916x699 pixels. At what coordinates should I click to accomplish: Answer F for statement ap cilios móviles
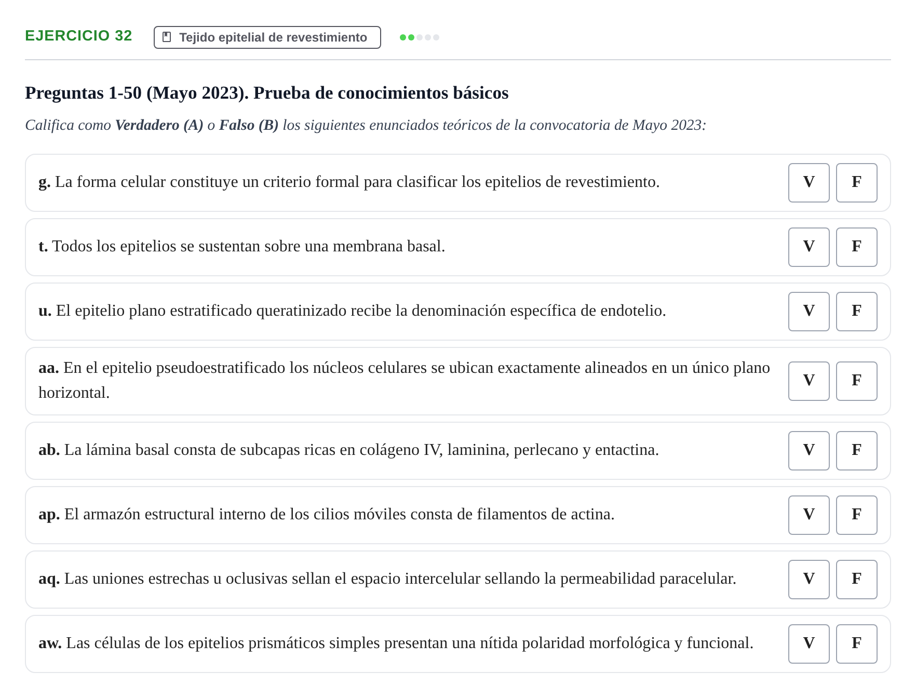coord(856,515)
